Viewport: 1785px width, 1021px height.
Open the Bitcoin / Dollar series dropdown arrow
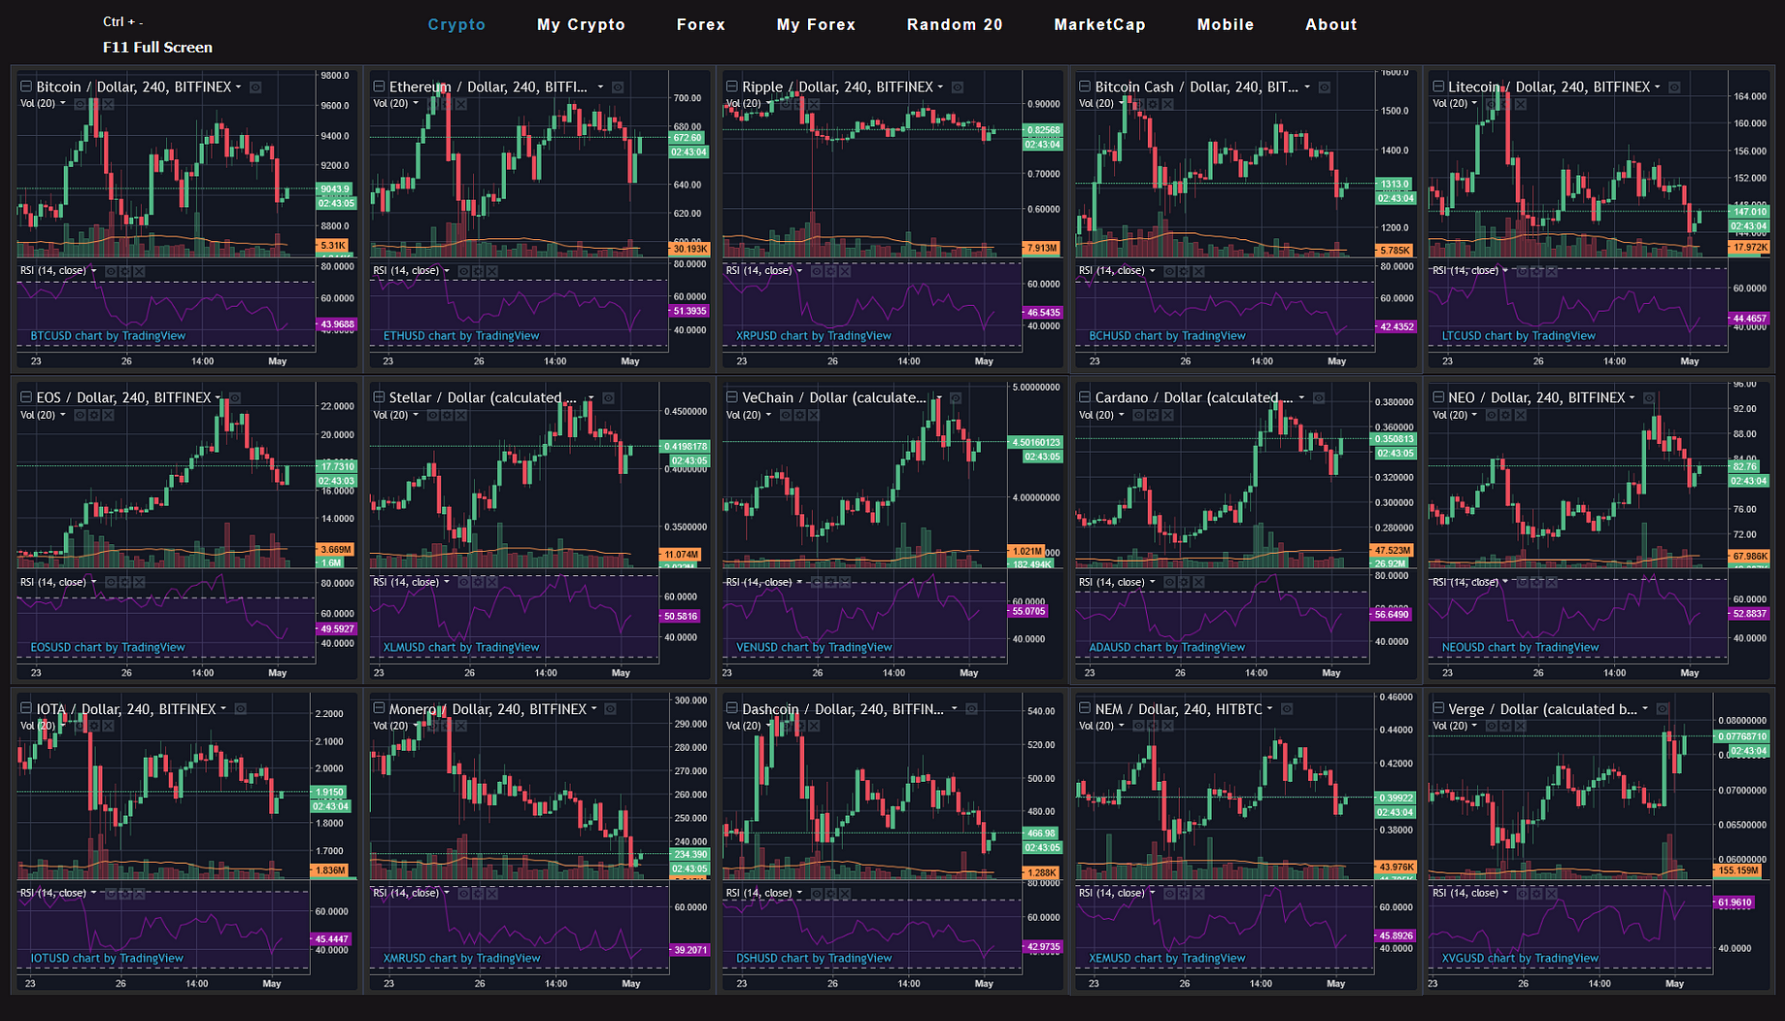pos(239,86)
